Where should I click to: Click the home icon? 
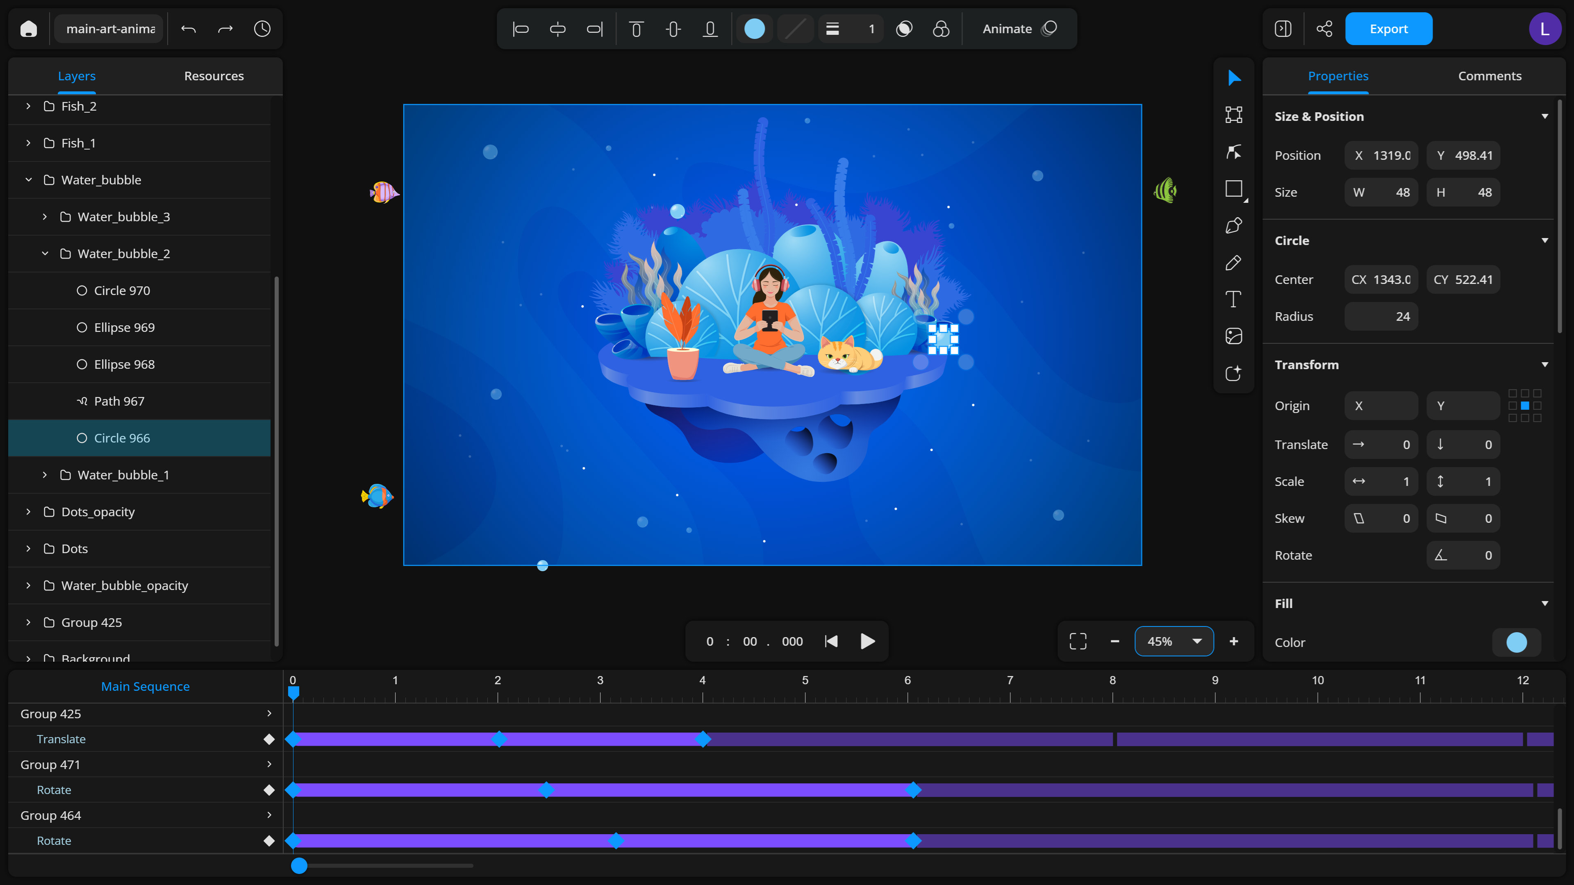29,29
